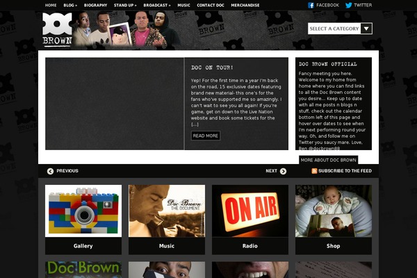Click the Facebook text link
417x278 pixels.
point(327,5)
